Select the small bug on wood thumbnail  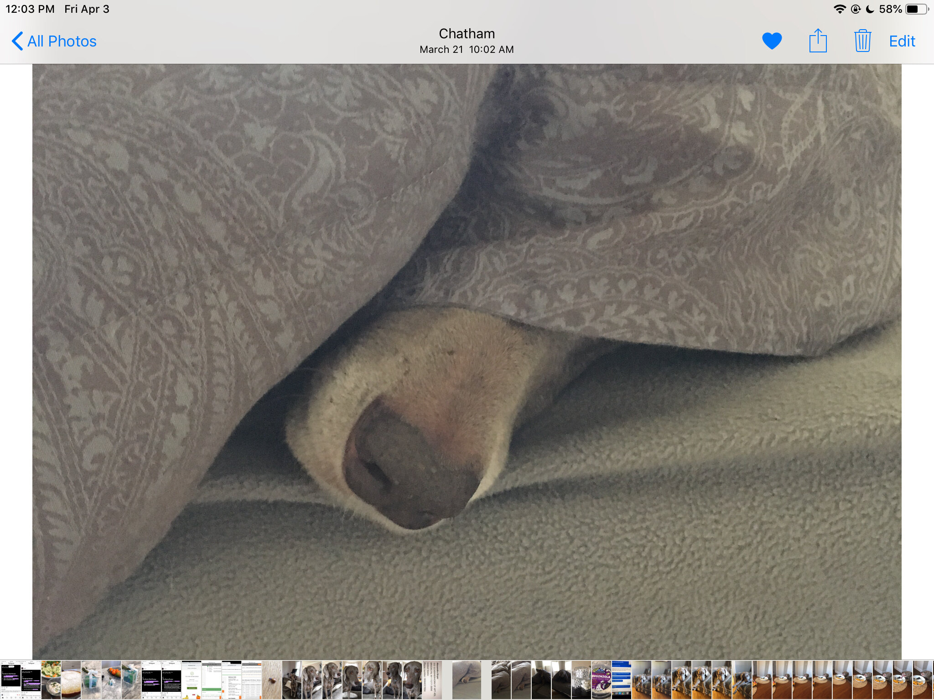coord(272,680)
